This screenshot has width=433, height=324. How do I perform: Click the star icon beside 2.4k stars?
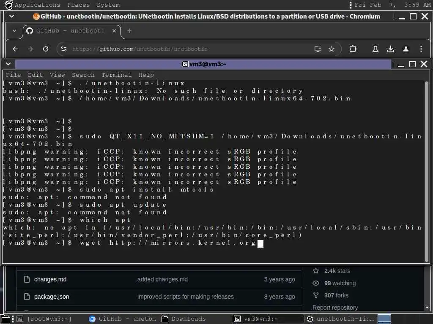[x=316, y=271]
